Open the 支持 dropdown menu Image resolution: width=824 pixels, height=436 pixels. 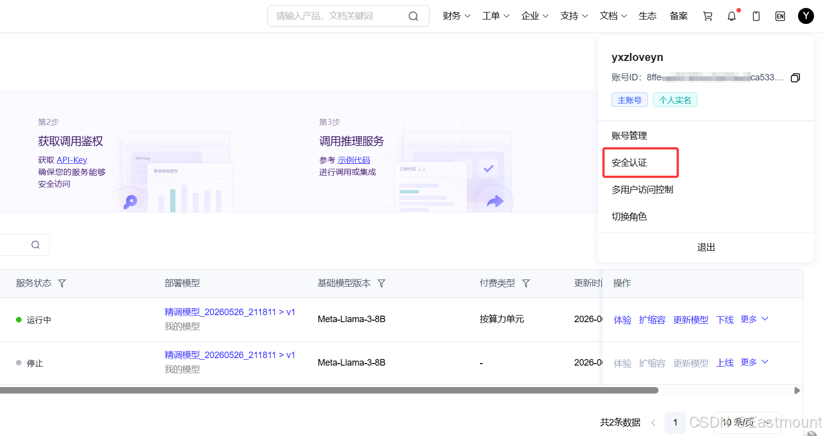point(574,16)
